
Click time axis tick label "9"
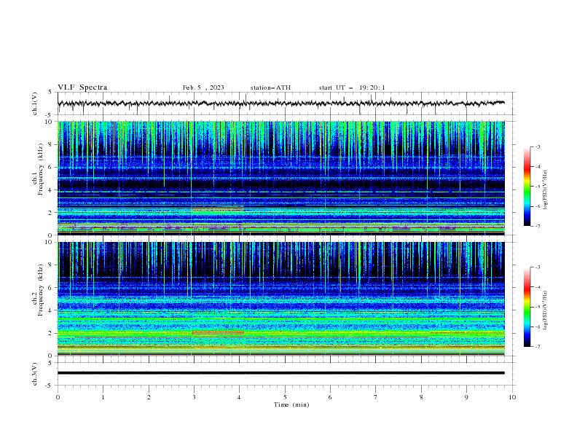[466, 397]
